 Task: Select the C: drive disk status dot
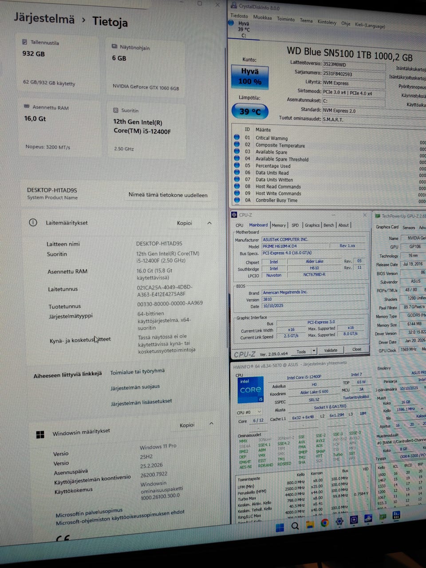tap(231, 23)
